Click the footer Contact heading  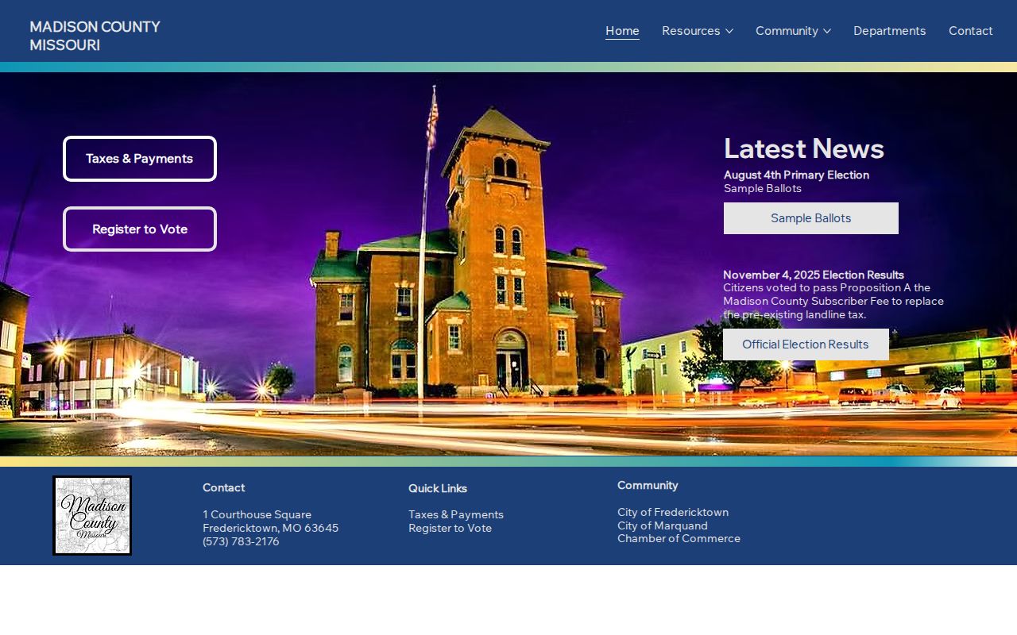(x=223, y=487)
